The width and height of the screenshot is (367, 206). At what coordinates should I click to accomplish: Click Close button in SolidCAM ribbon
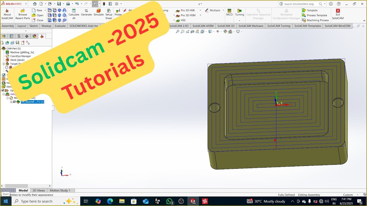pos(38,20)
